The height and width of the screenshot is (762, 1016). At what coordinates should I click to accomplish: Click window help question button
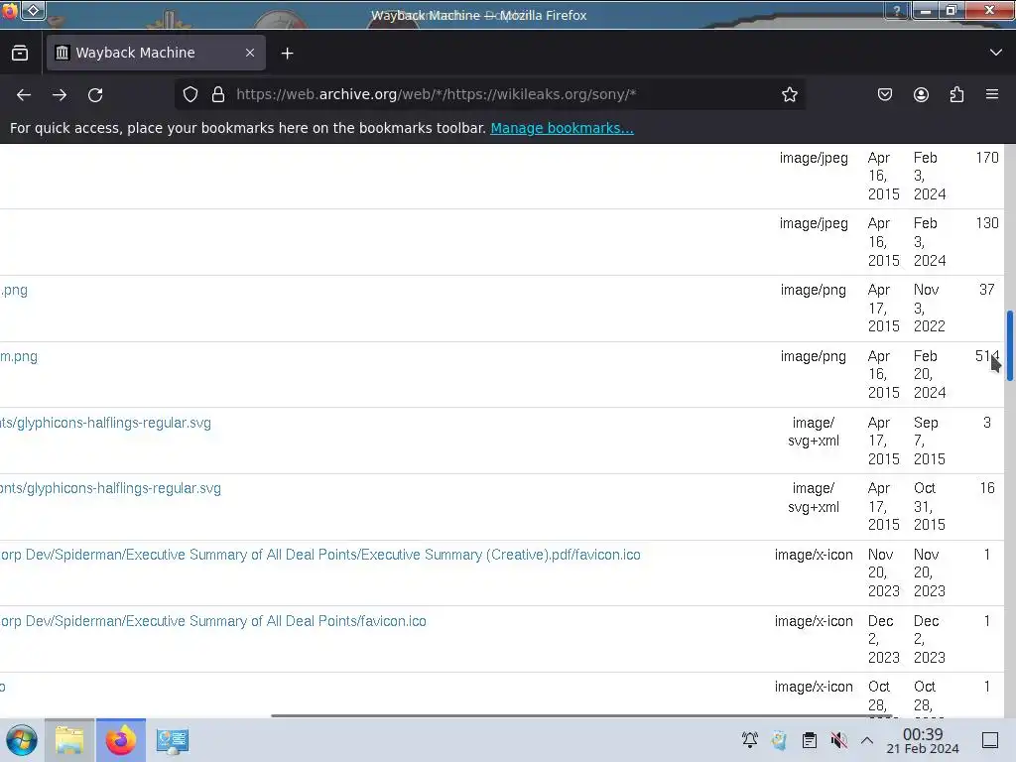click(x=897, y=10)
